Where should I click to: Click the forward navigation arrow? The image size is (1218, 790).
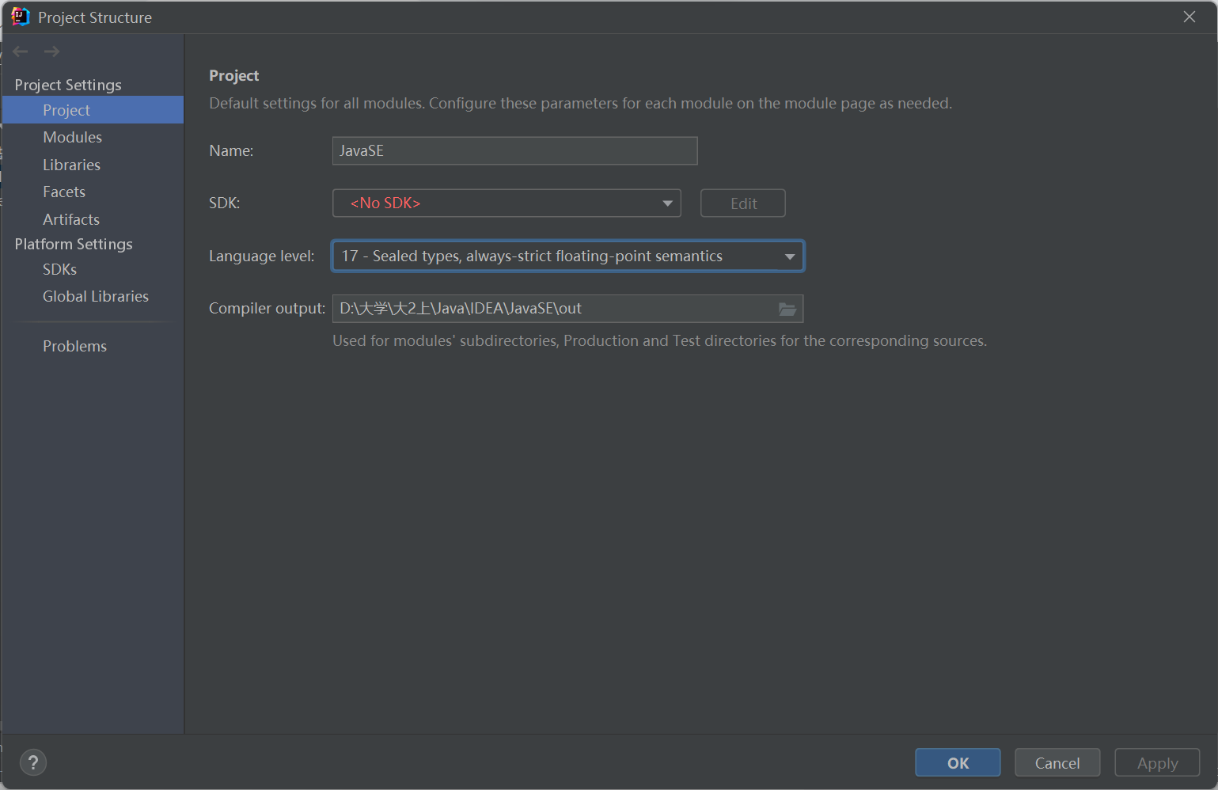click(x=51, y=51)
